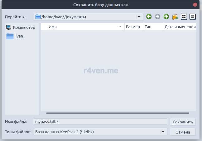Expand the Перейти к path dropdown
Image resolution: width=202 pixels, height=141 pixels.
click(x=139, y=17)
